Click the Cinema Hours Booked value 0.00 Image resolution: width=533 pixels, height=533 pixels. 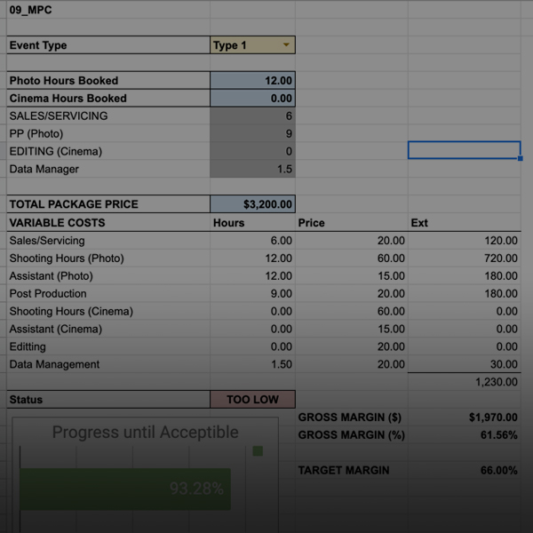click(x=252, y=98)
